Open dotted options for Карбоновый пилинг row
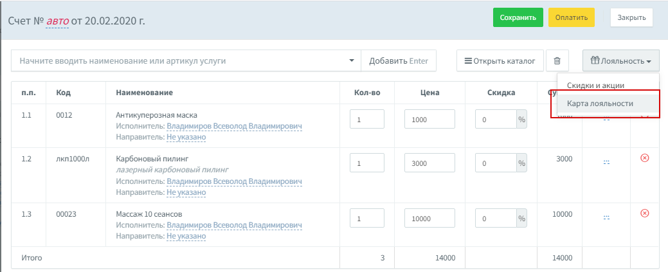 click(607, 163)
